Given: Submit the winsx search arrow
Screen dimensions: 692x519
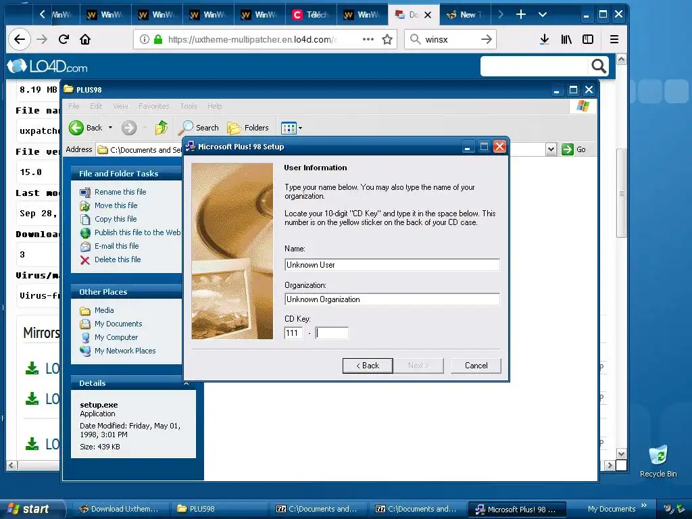Looking at the screenshot, I should 487,39.
